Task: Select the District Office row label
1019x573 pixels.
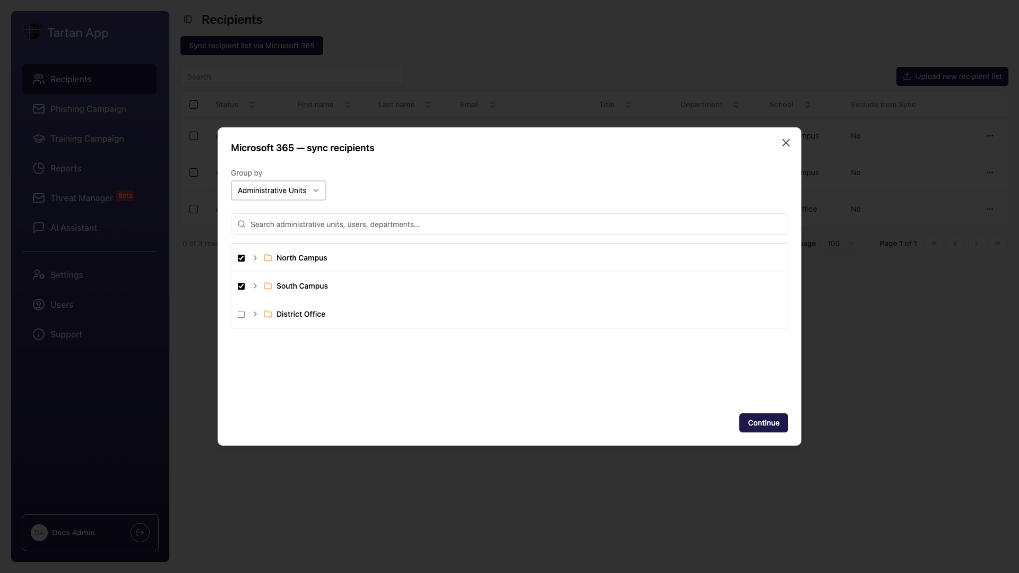Action: (300, 314)
